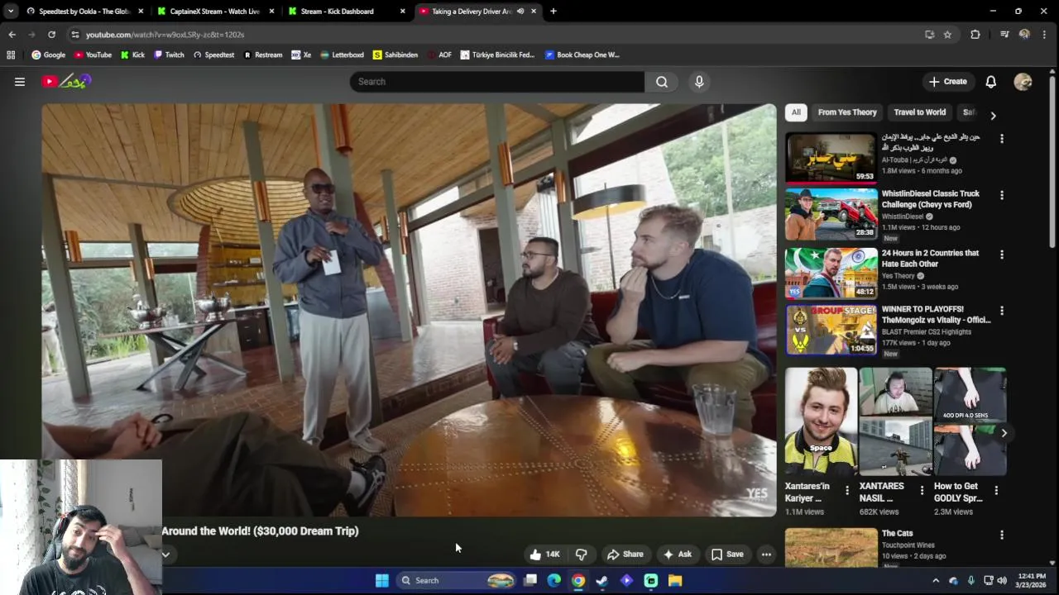Open the 24 Hours in Countries thumbnail
This screenshot has height=595, width=1059.
coord(831,273)
